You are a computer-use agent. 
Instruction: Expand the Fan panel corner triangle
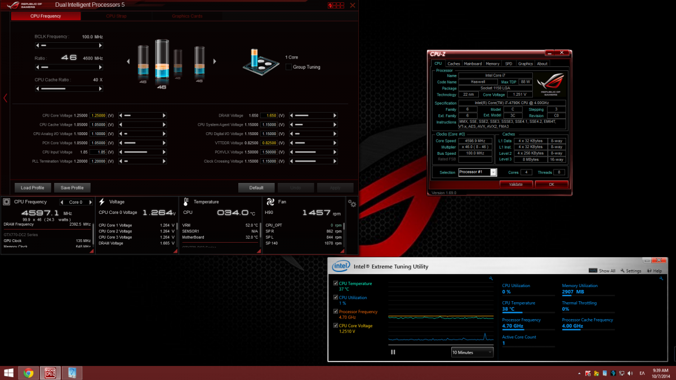[x=342, y=251]
